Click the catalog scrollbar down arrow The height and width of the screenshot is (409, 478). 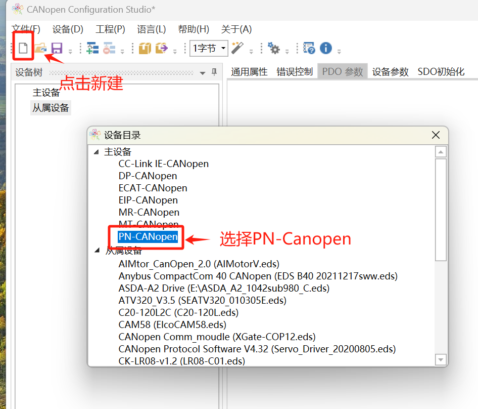441,359
